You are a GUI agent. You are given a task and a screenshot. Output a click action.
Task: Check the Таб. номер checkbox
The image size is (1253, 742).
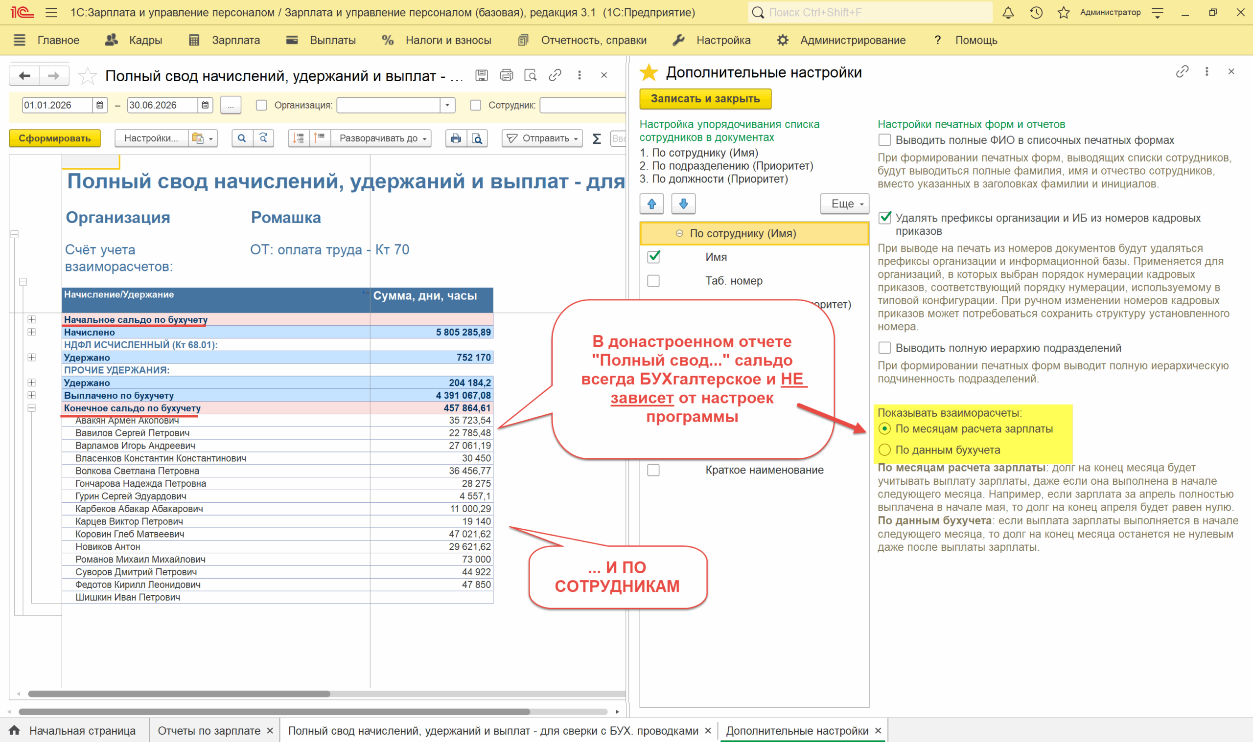click(x=653, y=281)
